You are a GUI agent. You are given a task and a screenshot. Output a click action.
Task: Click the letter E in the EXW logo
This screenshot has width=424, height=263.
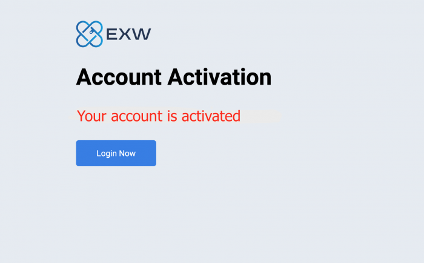pyautogui.click(x=111, y=34)
